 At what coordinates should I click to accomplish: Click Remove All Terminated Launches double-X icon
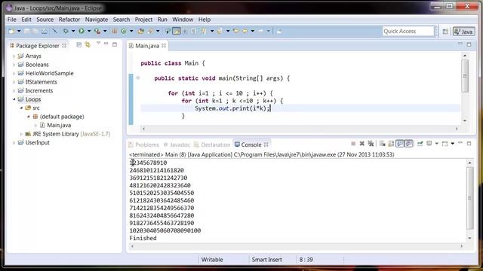[371, 144]
